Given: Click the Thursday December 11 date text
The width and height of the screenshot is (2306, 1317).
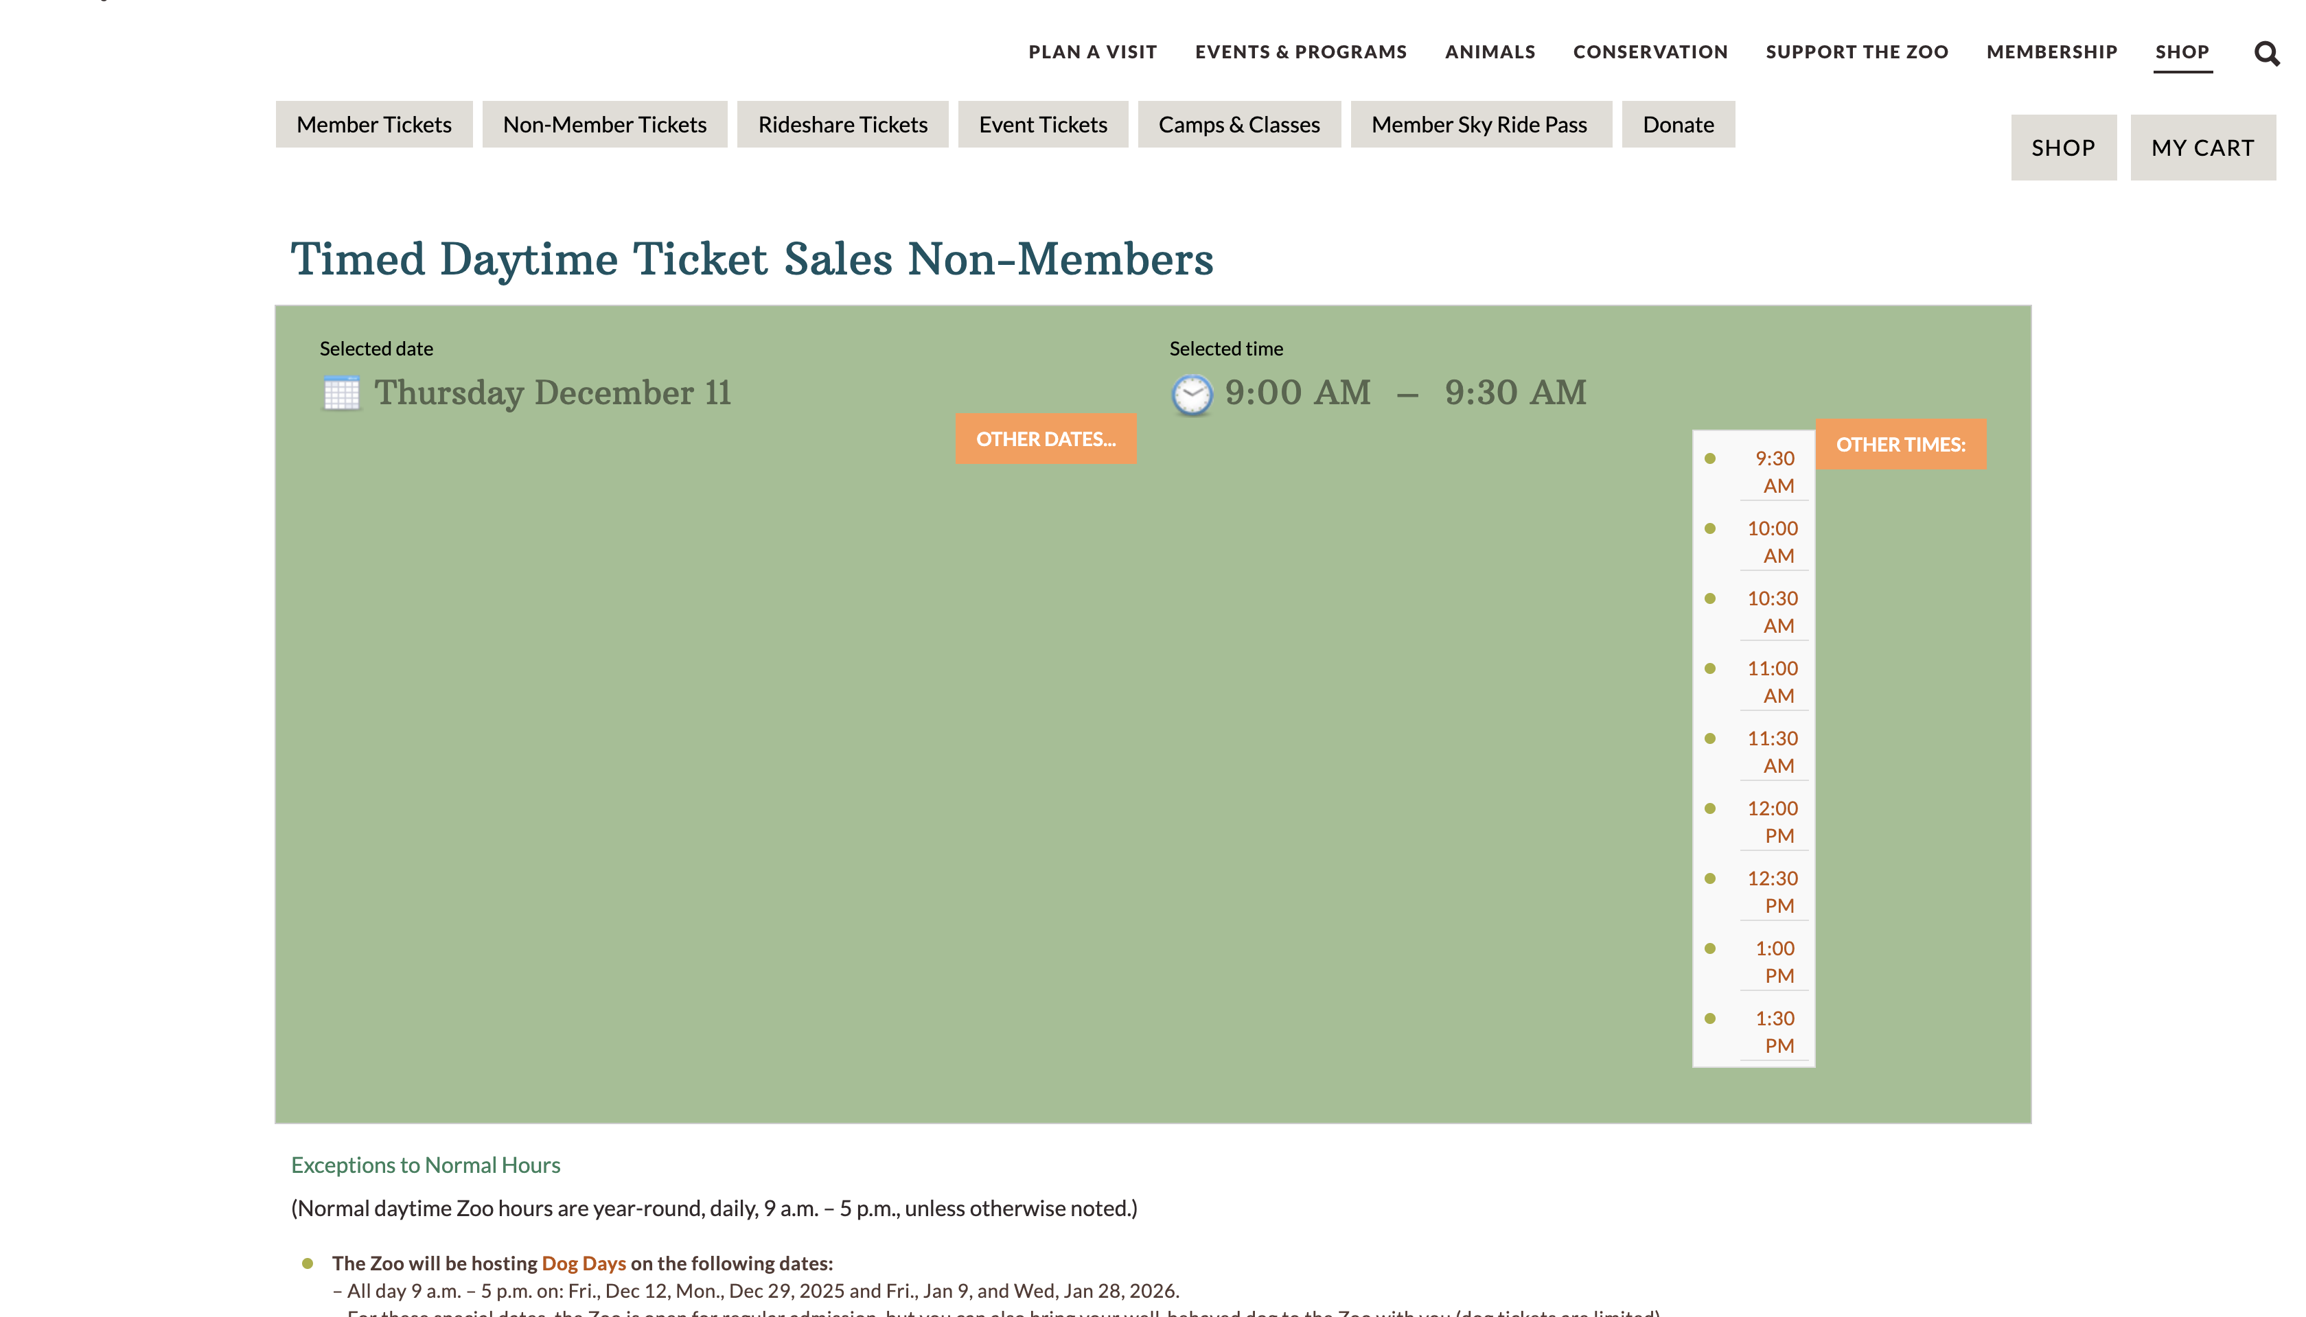Looking at the screenshot, I should (553, 393).
